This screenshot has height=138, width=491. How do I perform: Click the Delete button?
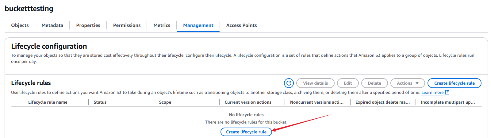pos(374,83)
